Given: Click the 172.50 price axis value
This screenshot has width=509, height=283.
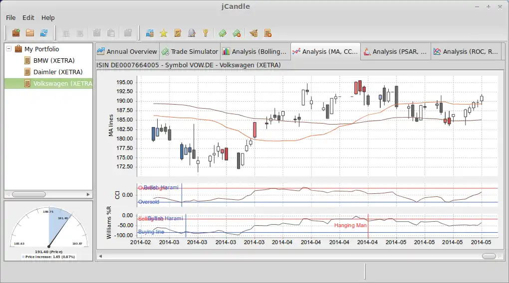Looking at the screenshot, I should pyautogui.click(x=125, y=166).
